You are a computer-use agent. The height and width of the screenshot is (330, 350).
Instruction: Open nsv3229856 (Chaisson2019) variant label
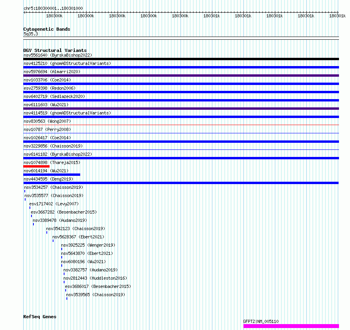pyautogui.click(x=53, y=146)
